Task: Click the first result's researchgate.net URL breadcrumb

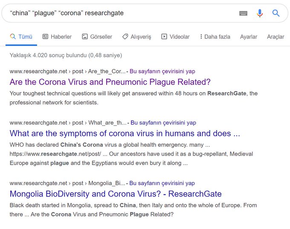Action: [67, 71]
